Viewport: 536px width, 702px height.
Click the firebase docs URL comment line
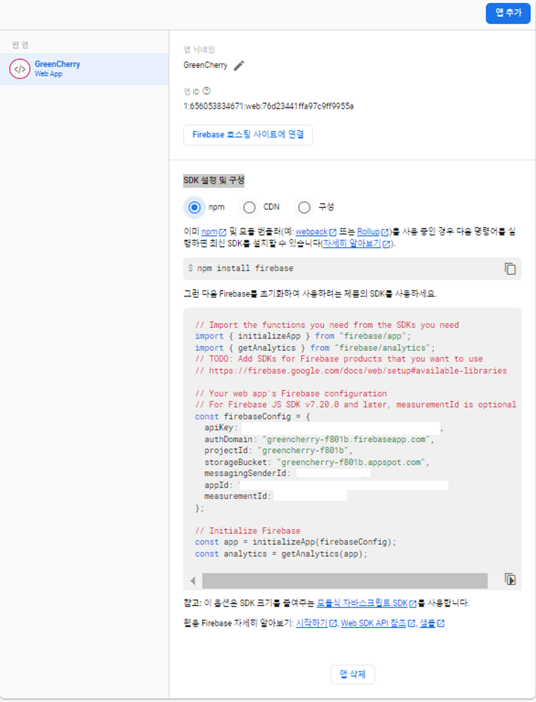[351, 371]
